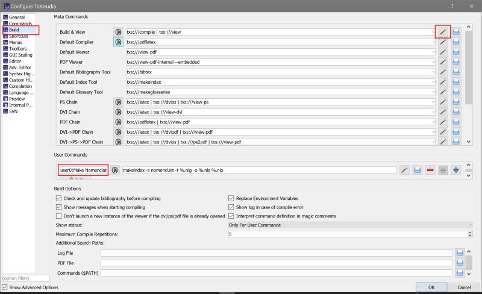
Task: Select Completion settings category
Action: (x=20, y=86)
